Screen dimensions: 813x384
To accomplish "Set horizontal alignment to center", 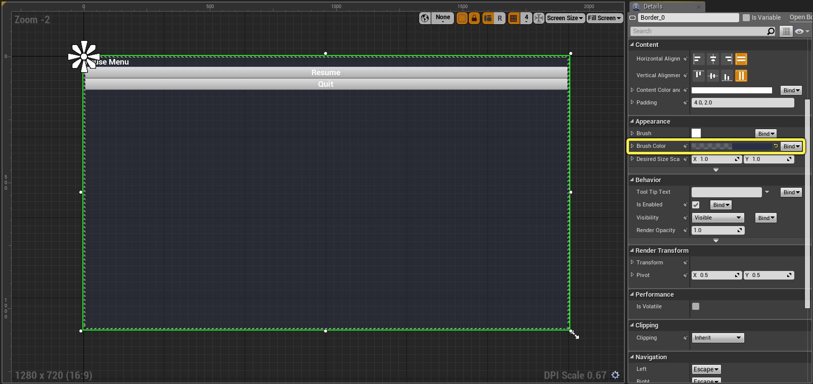I will [713, 60].
